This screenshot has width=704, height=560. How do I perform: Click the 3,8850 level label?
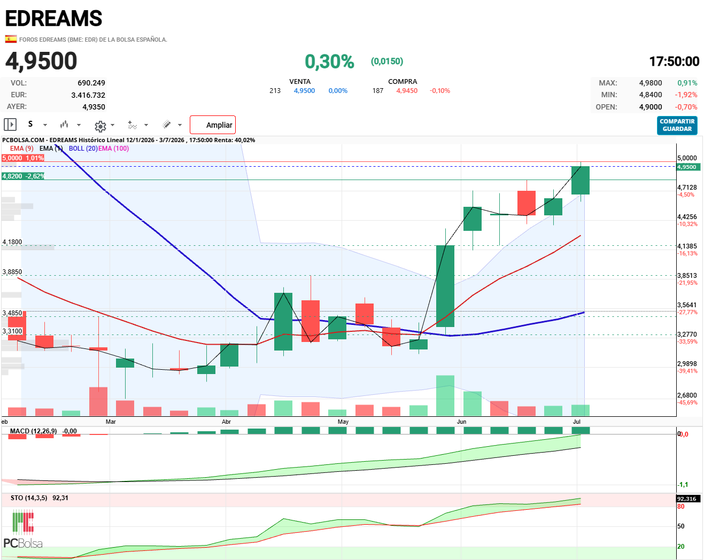(12, 272)
